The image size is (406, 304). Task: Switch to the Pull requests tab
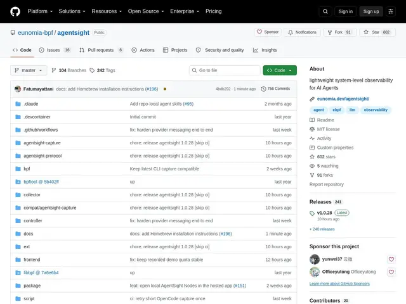(x=101, y=50)
